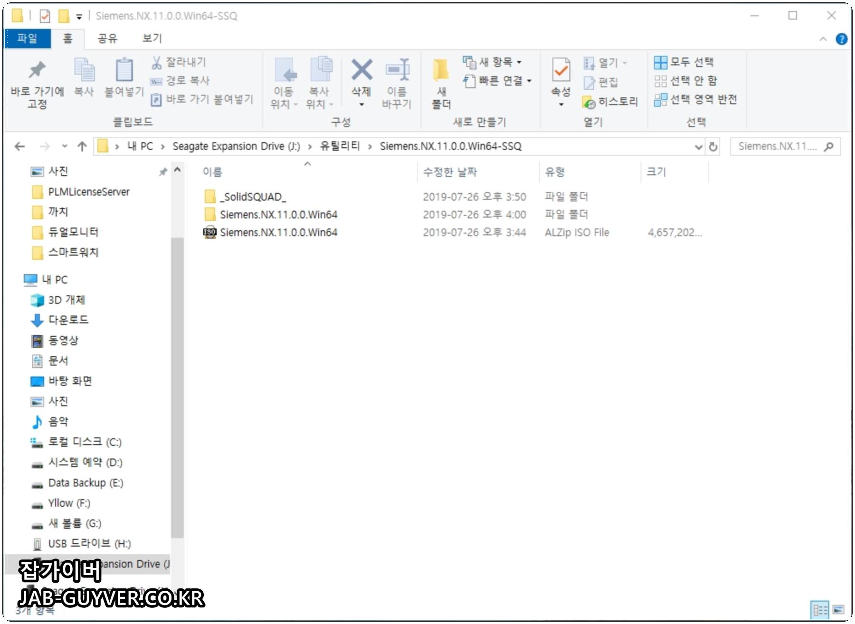Sort by the Name (이름) column header
This screenshot has height=624, width=855.
[307, 172]
